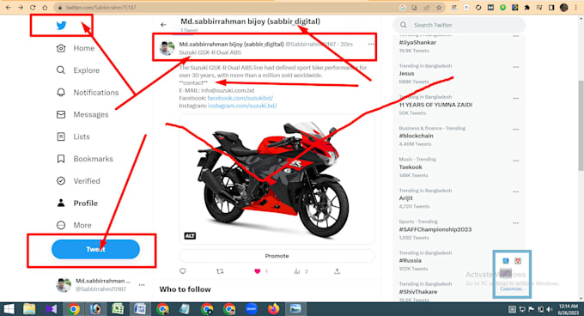Toggle the Chrome side panel
Image resolution: width=584 pixels, height=316 pixels.
pyautogui.click(x=551, y=8)
